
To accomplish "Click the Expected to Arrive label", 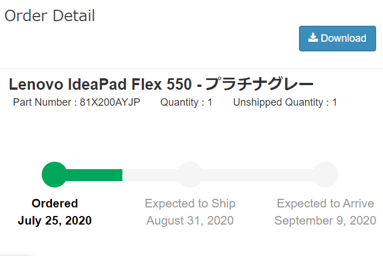I will point(325,203).
